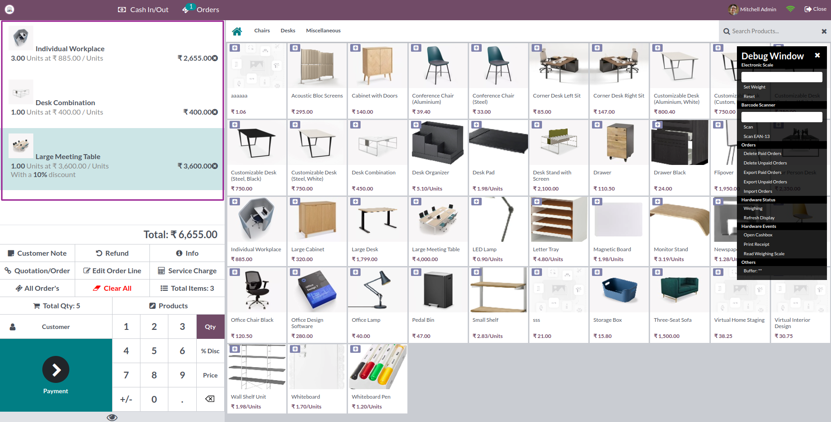This screenshot has height=422, width=831.
Task: Click the Barcode Scanner input in Debug Window
Action: tap(782, 116)
